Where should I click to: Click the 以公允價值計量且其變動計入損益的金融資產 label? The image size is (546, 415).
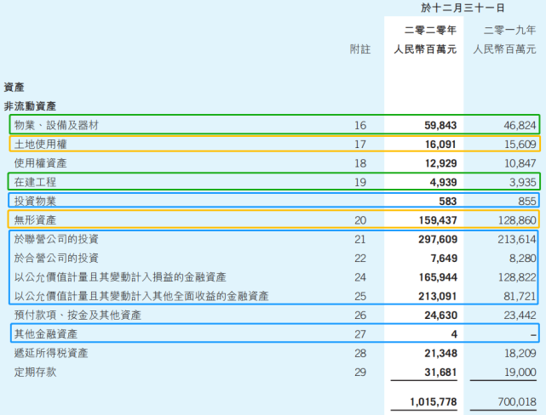[120, 277]
